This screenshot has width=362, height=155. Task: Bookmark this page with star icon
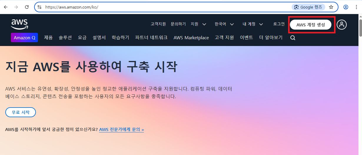coord(331,7)
